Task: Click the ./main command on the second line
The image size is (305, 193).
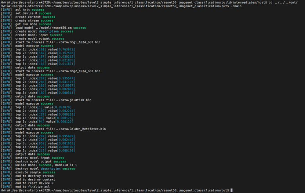Action: (236, 6)
